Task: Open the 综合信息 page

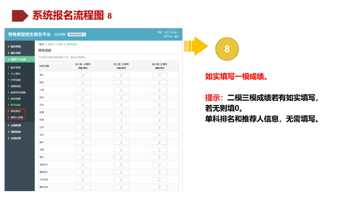Action: tap(16, 98)
